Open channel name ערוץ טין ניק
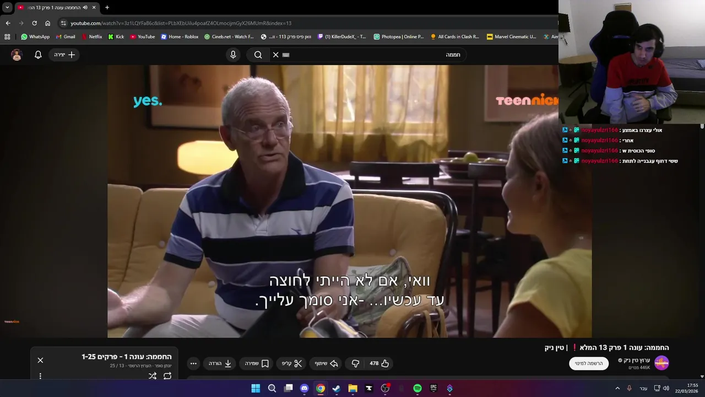705x397 pixels. pos(637,360)
